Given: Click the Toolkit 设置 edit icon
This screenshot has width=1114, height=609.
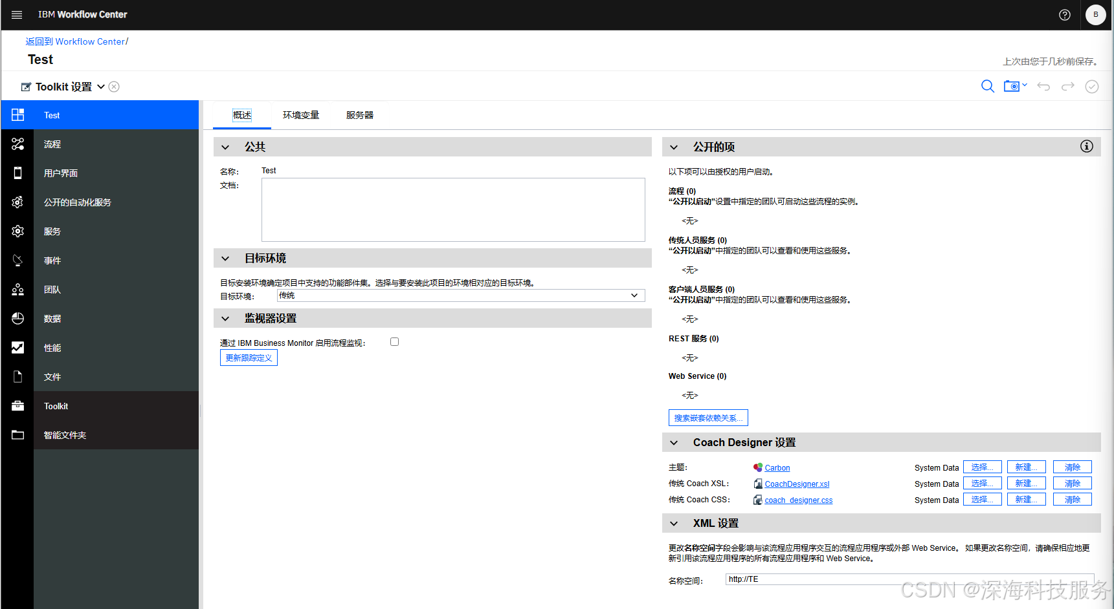Looking at the screenshot, I should 26,87.
